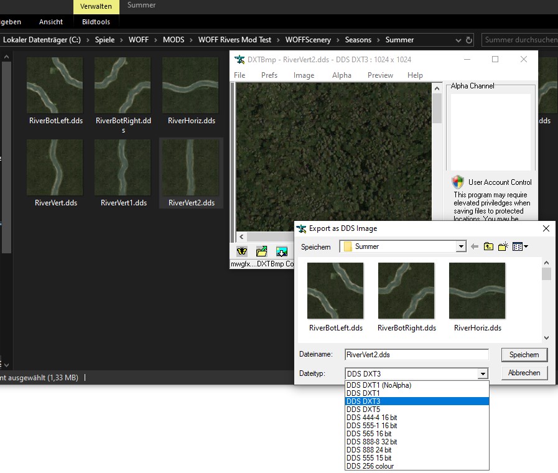Viewport: 558px width, 473px height.
Task: Select DDS 888 24 bit format
Action: click(x=417, y=450)
